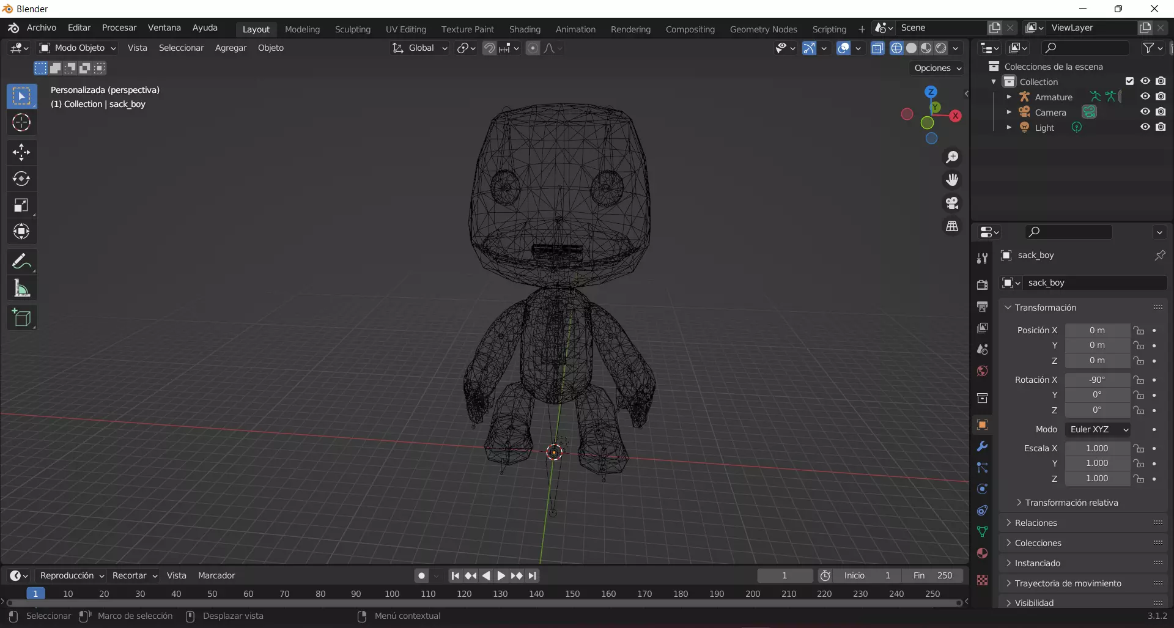Switch to wireframe viewport shading

tap(896, 48)
